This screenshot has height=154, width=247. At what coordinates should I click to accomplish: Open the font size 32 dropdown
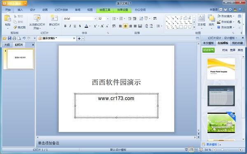pos(107,19)
